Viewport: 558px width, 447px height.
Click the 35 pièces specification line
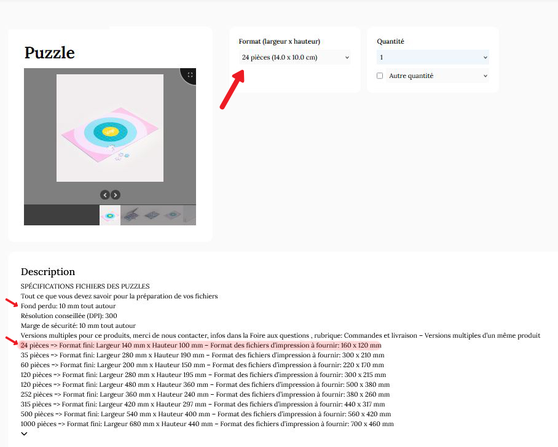coord(203,355)
